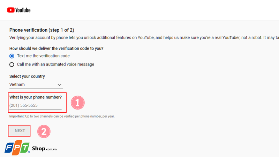This screenshot has height=157, width=279.
Task: Click the 'Phone verification (step 1 of 2)' heading
Action: 42,30
